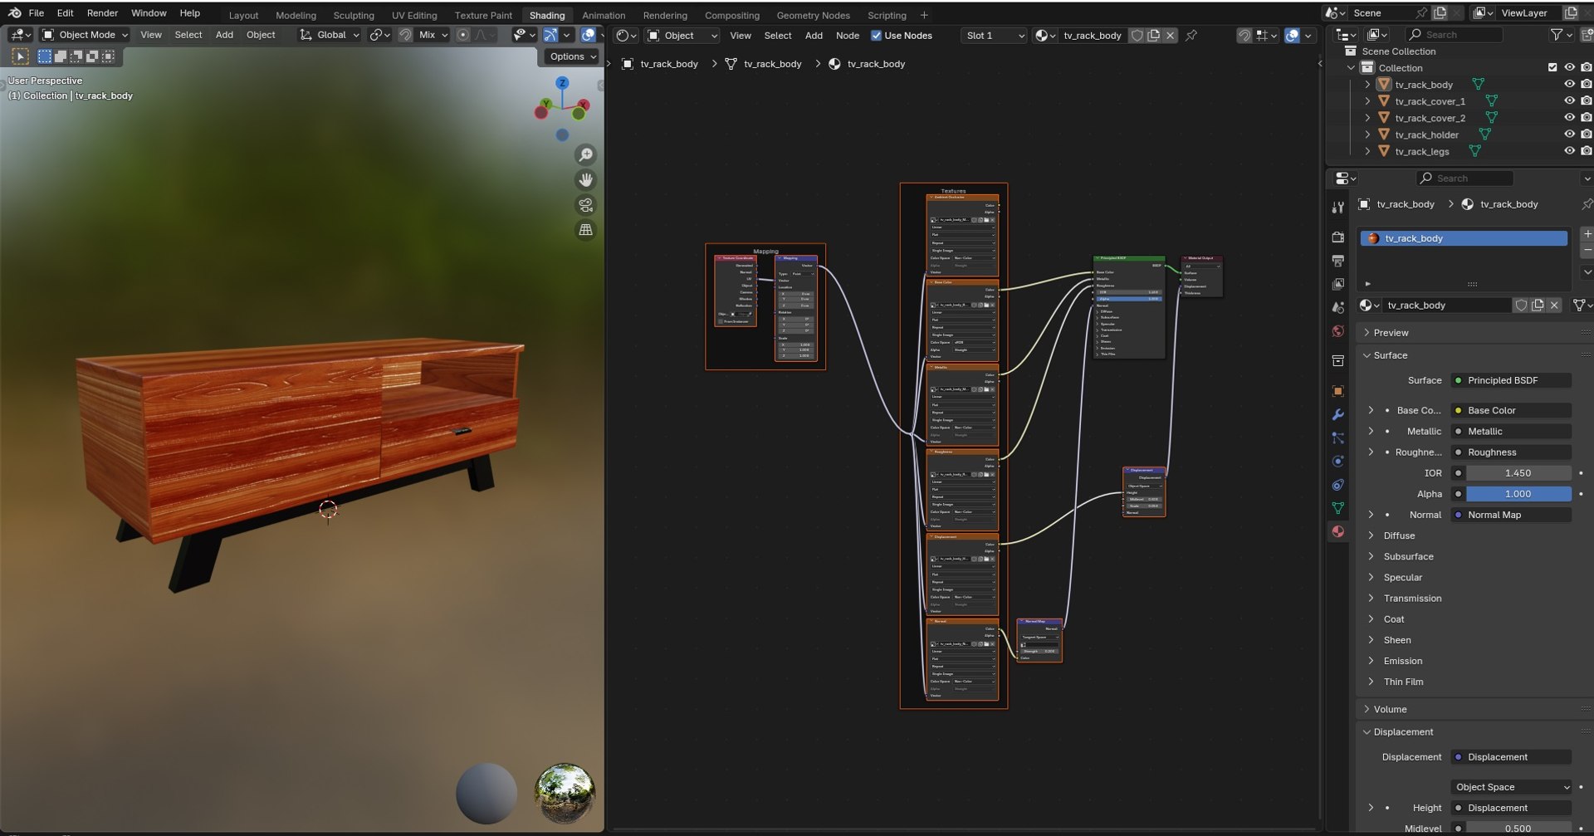The width and height of the screenshot is (1594, 836).
Task: Unlink material with X button in header
Action: click(1170, 36)
